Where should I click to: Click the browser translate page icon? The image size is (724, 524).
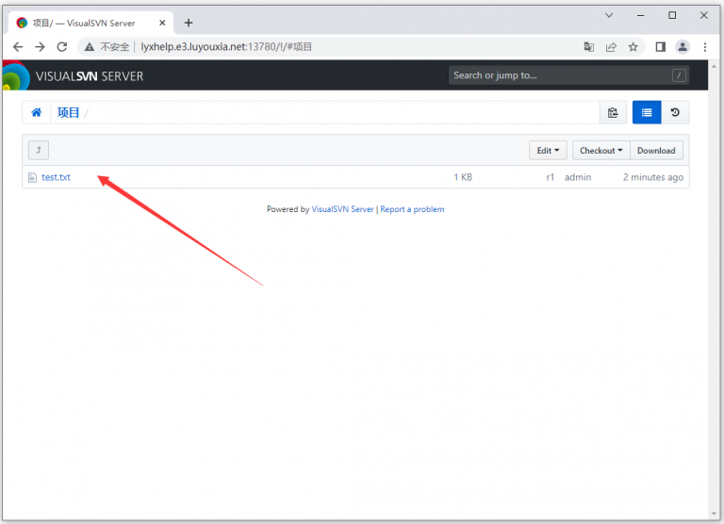click(x=588, y=46)
